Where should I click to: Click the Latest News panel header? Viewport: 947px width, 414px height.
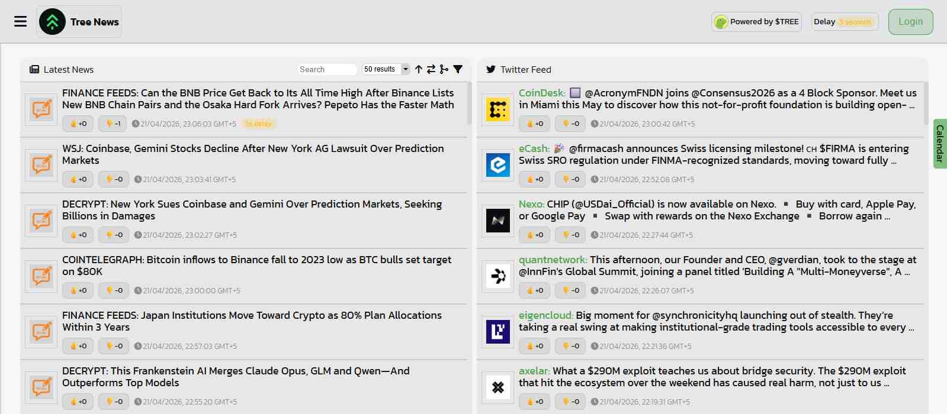click(x=62, y=69)
